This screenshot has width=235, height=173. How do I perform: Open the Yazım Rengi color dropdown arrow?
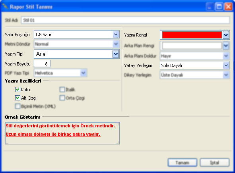point(226,35)
